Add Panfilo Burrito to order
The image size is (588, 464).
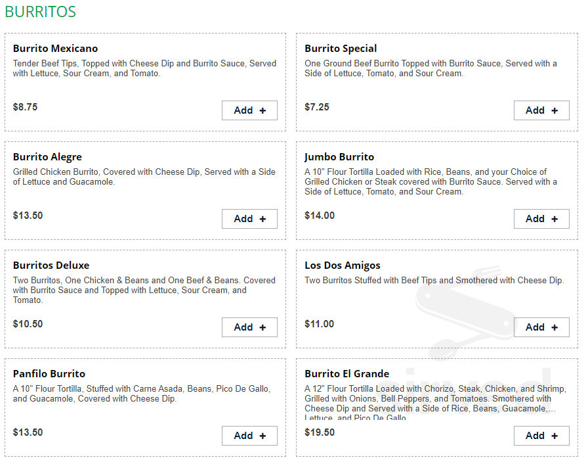click(x=249, y=436)
